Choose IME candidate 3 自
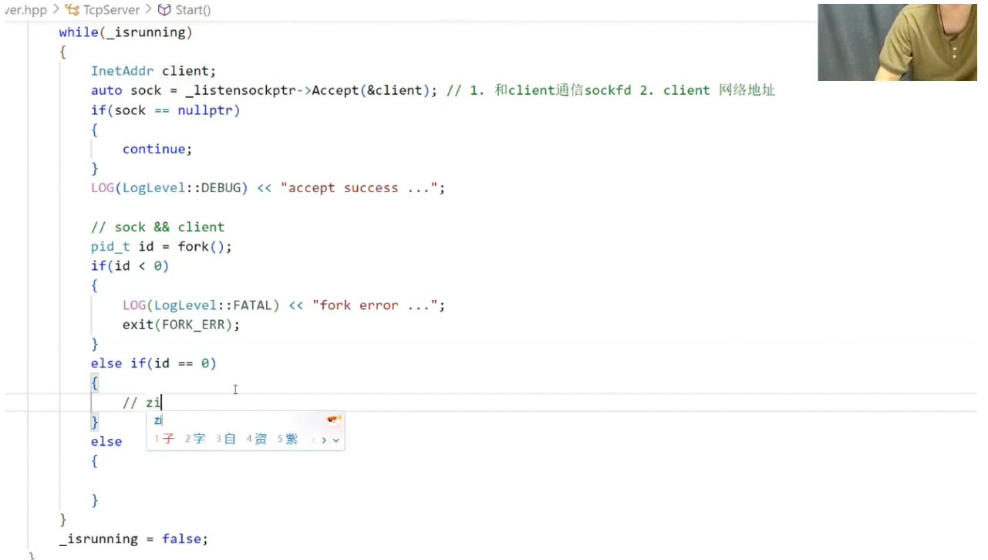The width and height of the screenshot is (988, 560). click(x=226, y=439)
